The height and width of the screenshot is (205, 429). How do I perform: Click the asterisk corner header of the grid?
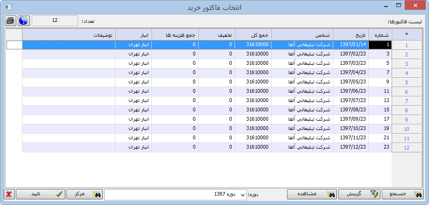(406, 35)
